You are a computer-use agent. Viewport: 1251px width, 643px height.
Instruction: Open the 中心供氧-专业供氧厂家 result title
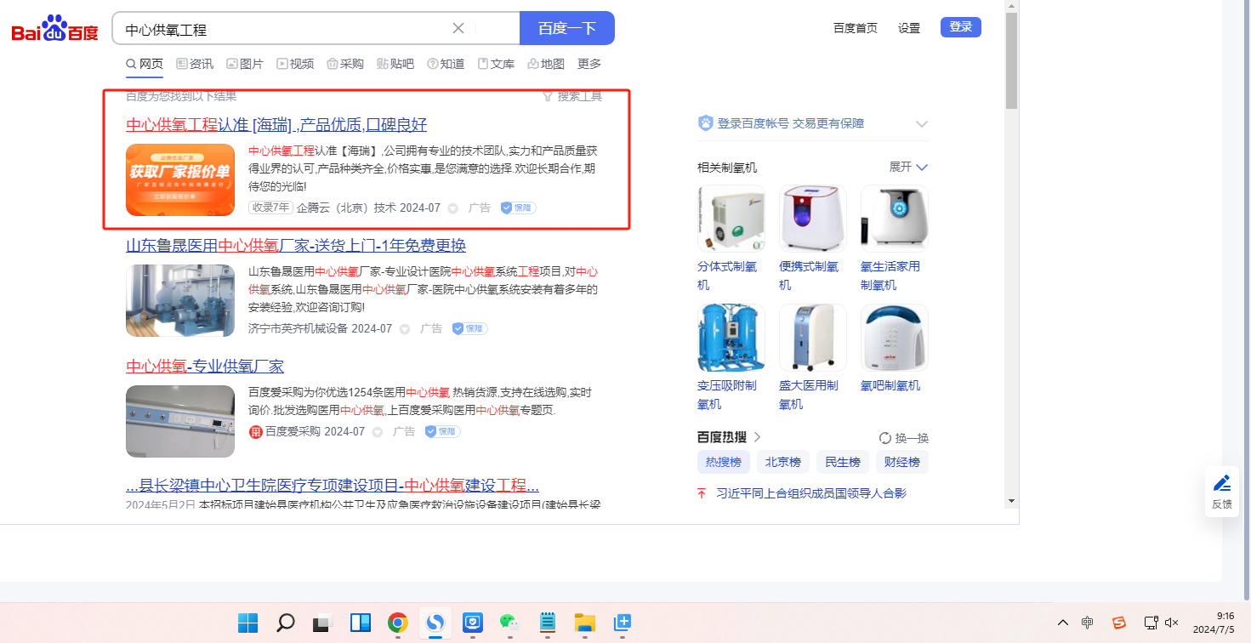tap(205, 367)
